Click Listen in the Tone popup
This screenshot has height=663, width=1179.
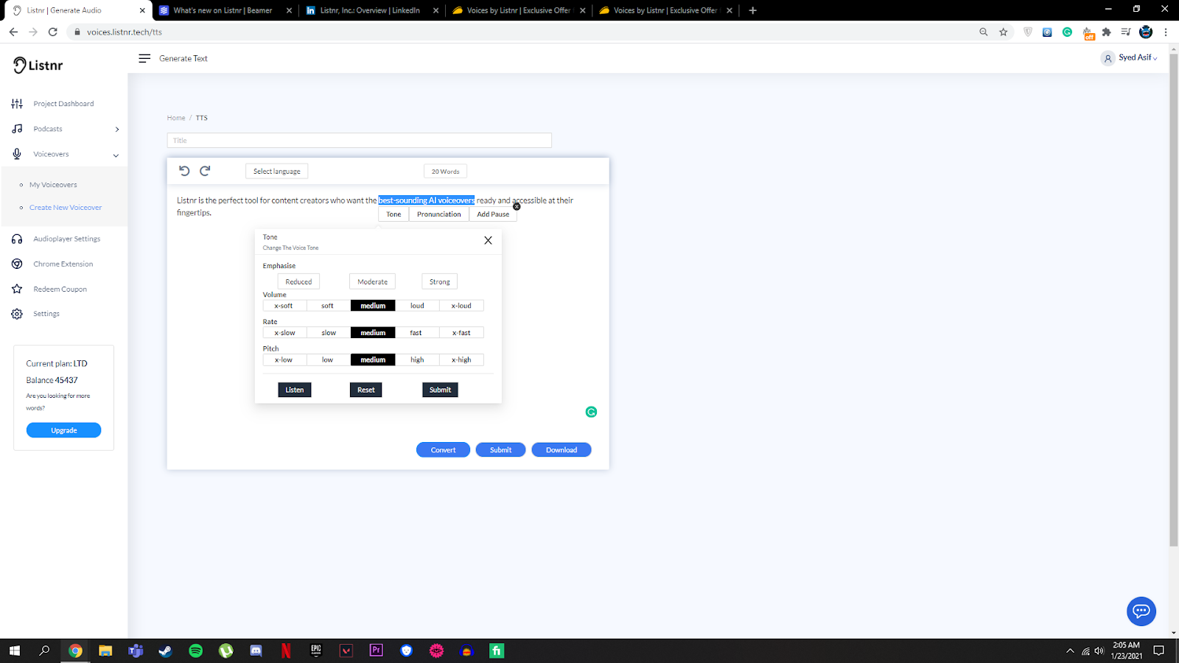[x=295, y=390]
